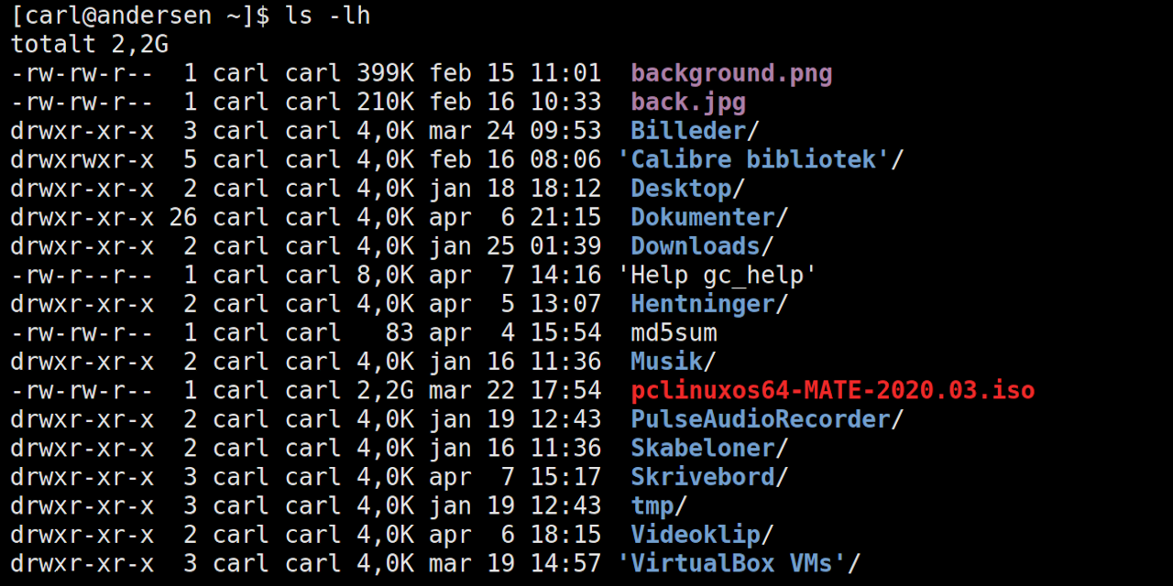
Task: Click the md5sum file name
Action: [674, 332]
